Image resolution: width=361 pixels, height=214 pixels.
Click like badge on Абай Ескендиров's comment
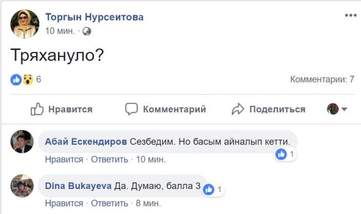coord(281,154)
